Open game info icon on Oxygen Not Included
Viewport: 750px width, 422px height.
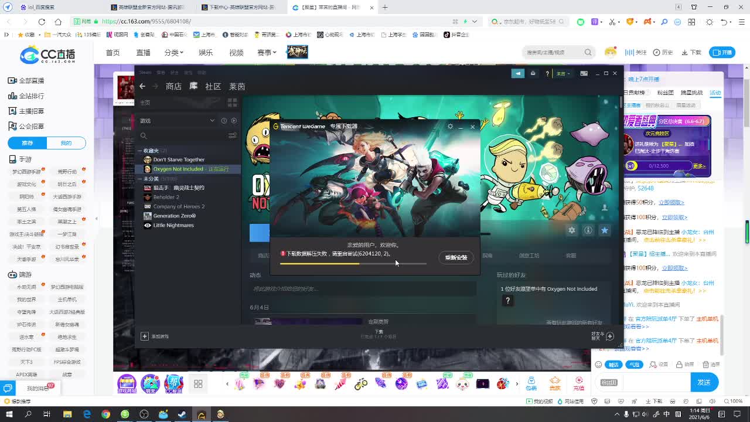(x=588, y=230)
